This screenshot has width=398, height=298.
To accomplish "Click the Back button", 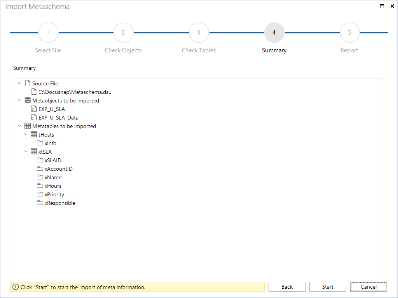I will 287,286.
